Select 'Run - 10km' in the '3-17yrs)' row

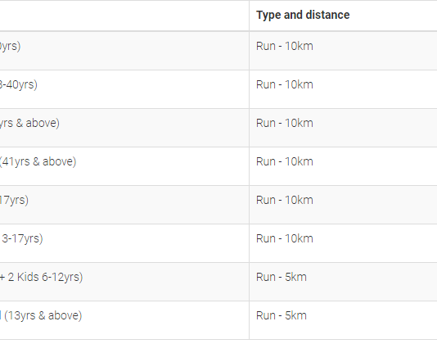pos(285,238)
